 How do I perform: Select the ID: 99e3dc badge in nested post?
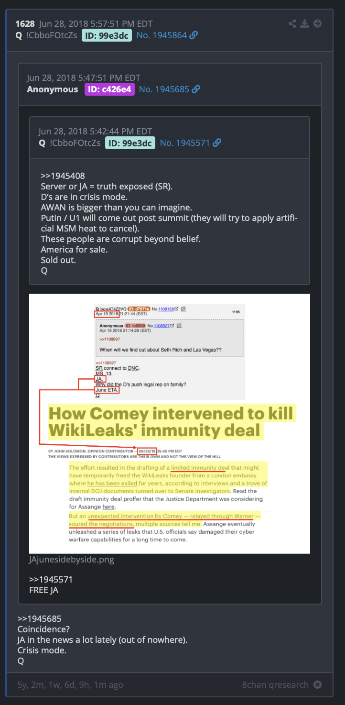tap(130, 143)
